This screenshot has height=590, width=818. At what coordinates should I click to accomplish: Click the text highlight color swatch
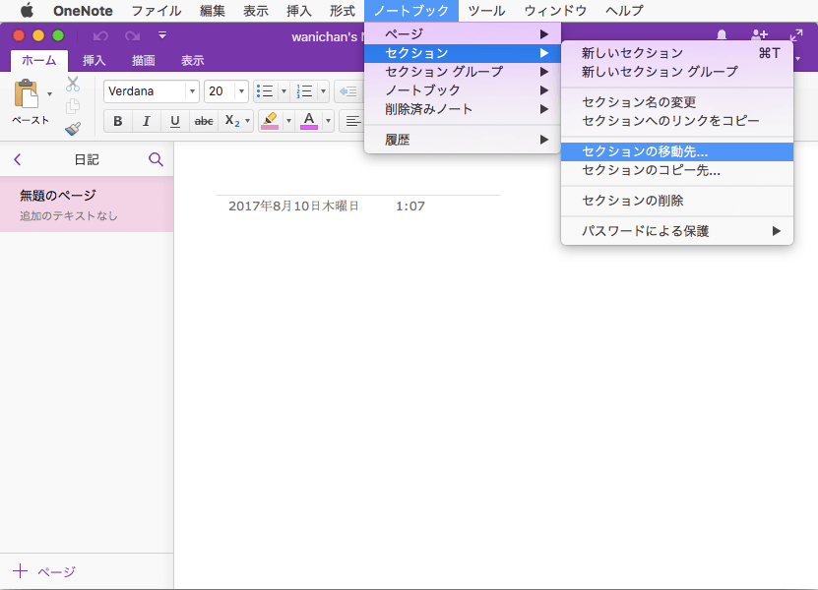271,121
